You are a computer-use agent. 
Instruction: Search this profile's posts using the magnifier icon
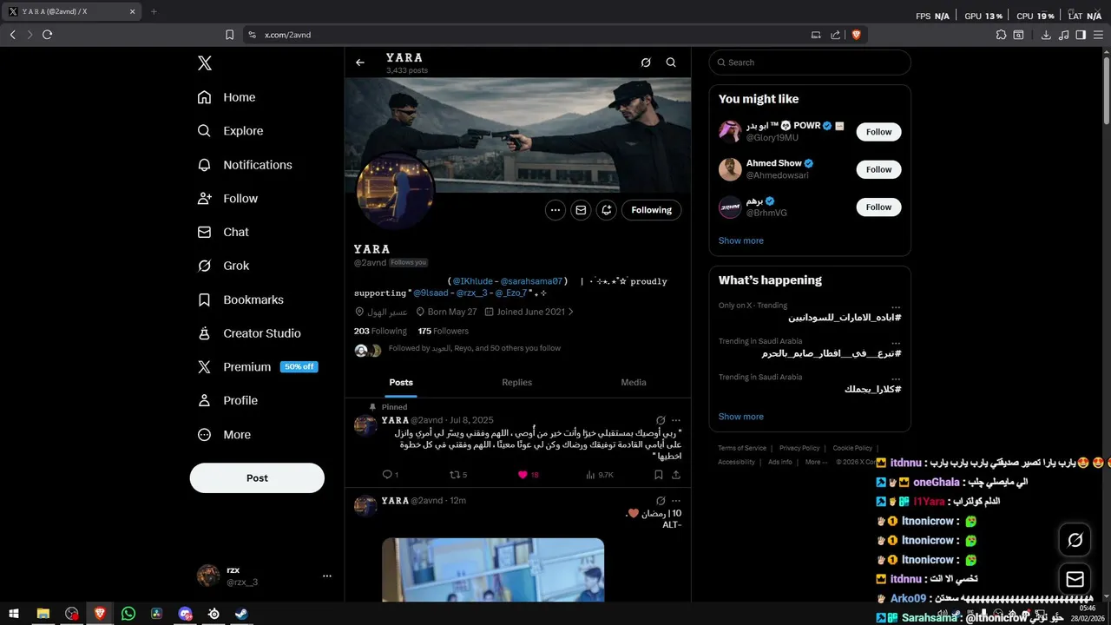point(671,62)
